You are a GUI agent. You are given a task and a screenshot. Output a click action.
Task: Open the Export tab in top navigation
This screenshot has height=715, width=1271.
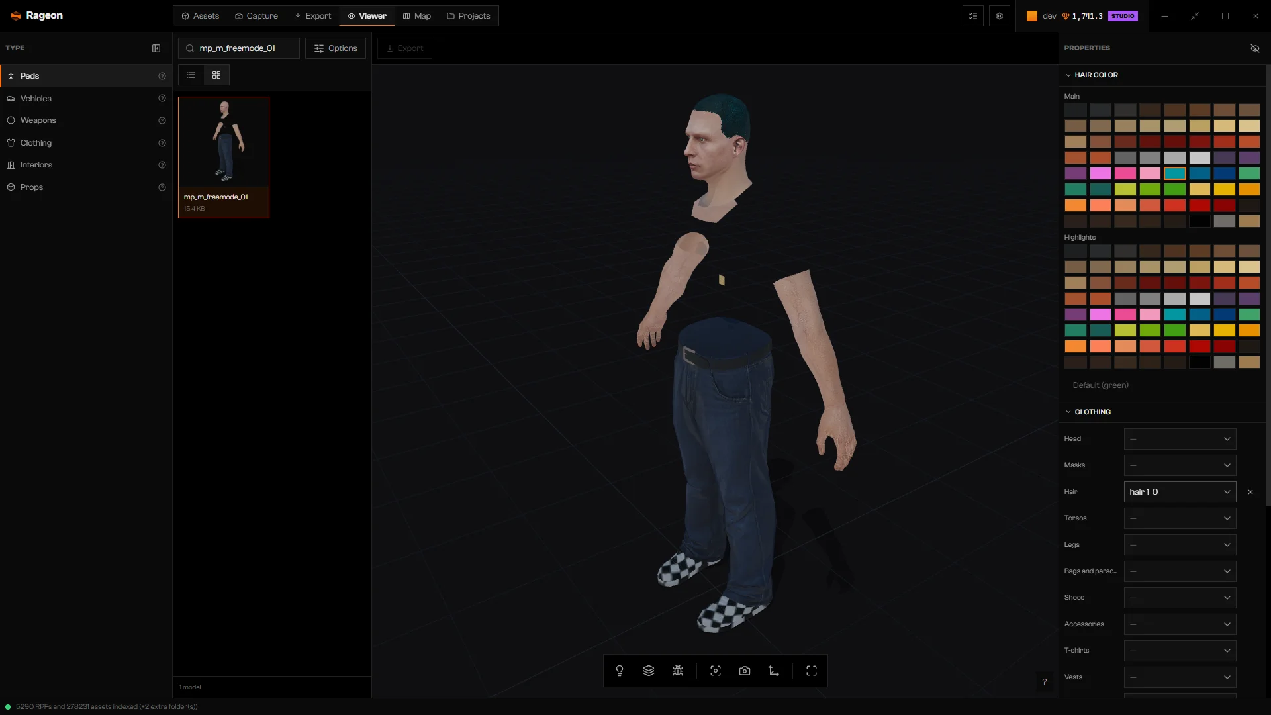[x=312, y=16]
